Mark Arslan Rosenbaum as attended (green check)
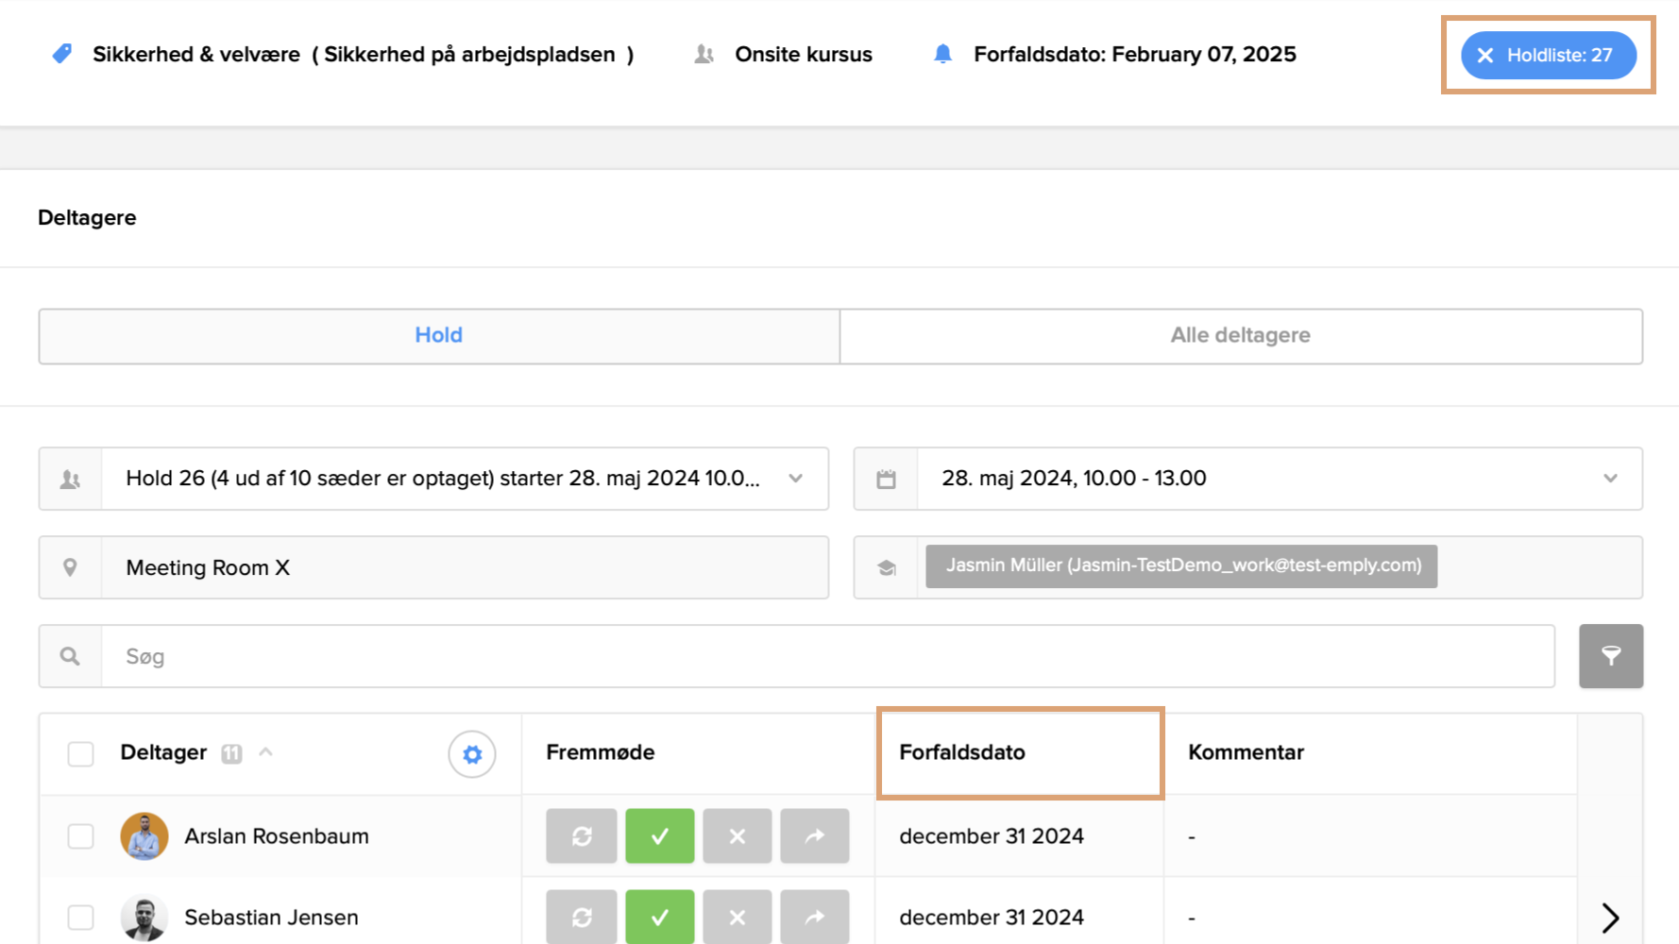The image size is (1679, 944). (659, 836)
